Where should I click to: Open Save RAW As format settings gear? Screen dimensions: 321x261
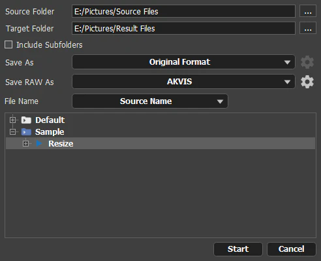307,82
